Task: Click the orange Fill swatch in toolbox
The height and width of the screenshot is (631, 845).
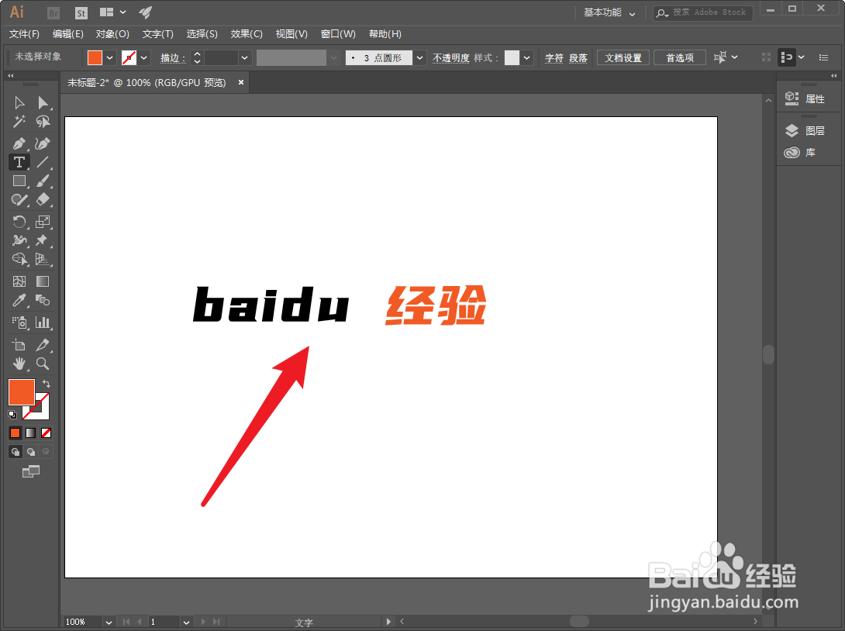Action: coord(22,391)
